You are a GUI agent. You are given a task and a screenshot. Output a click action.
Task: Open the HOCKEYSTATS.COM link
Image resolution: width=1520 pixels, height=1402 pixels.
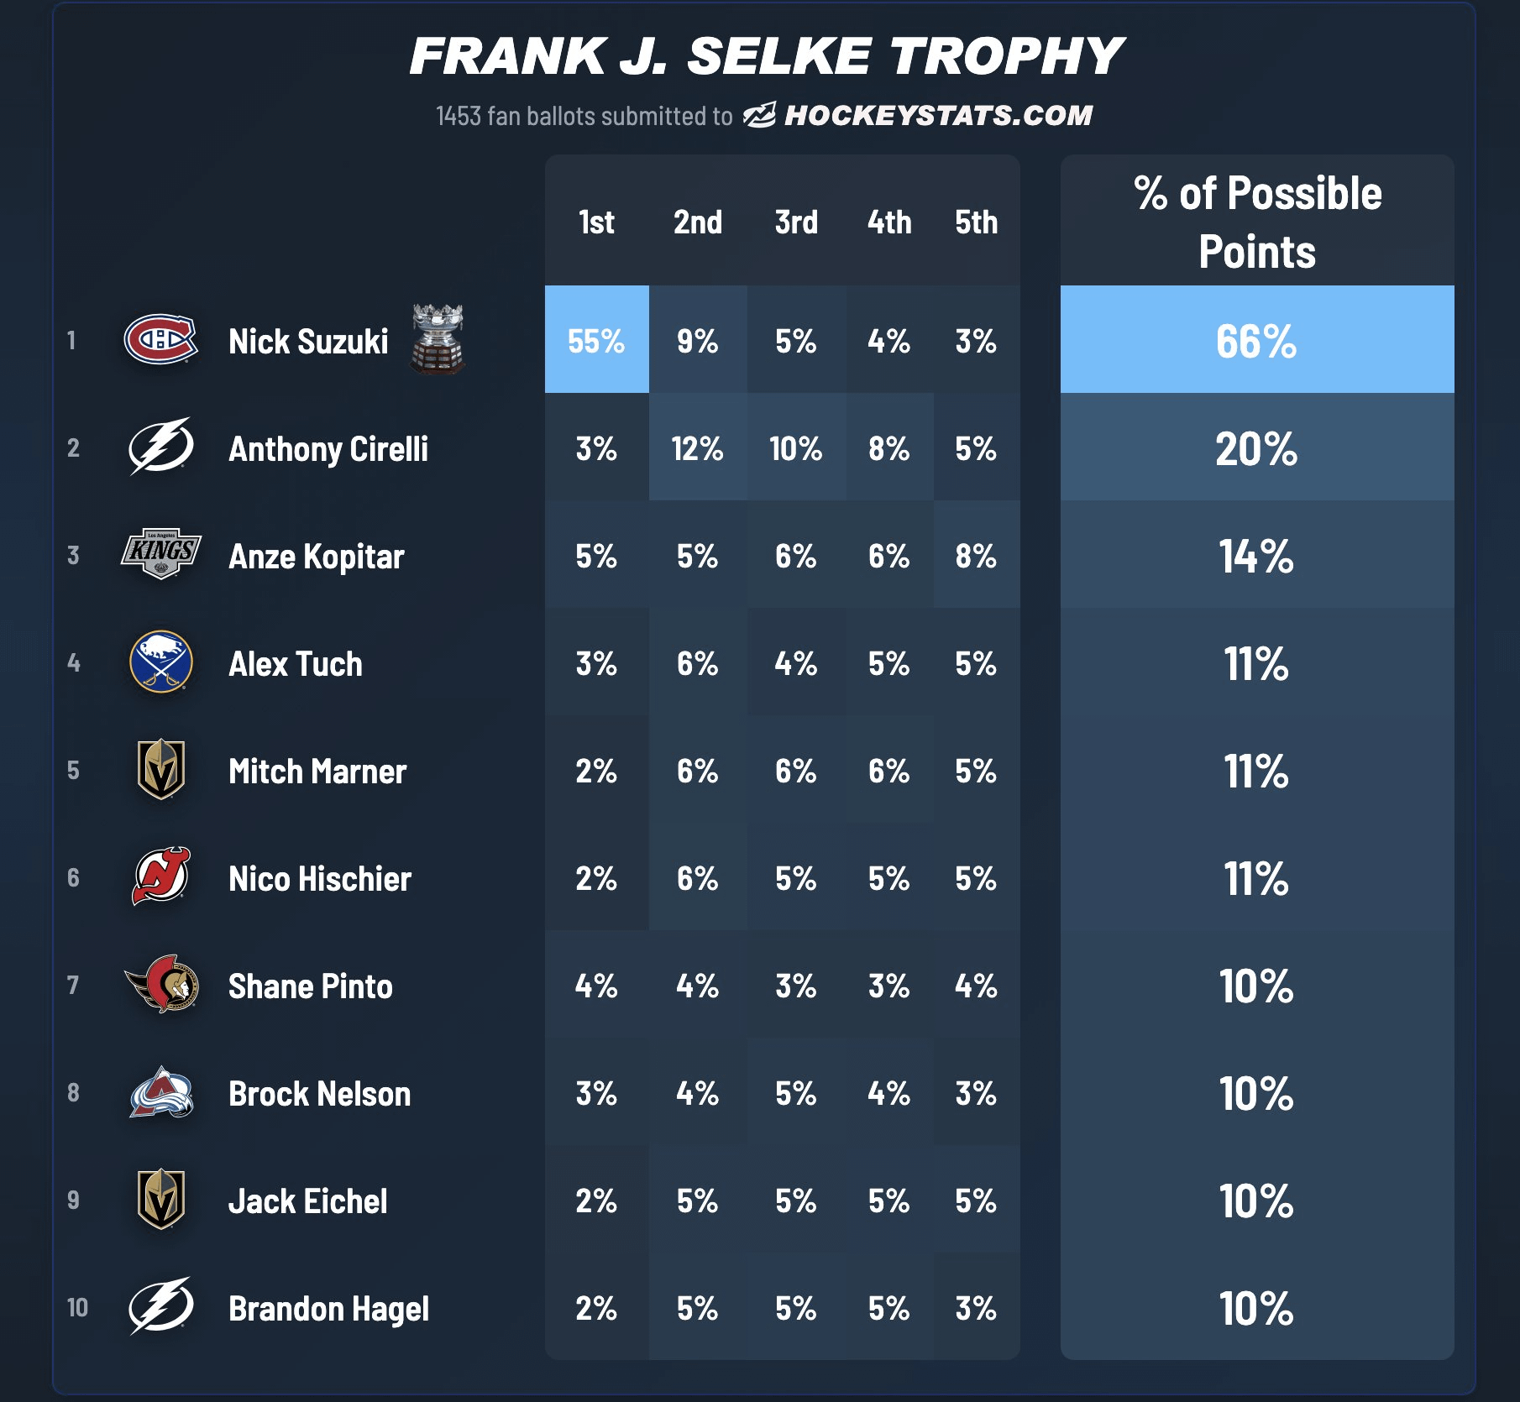938,115
